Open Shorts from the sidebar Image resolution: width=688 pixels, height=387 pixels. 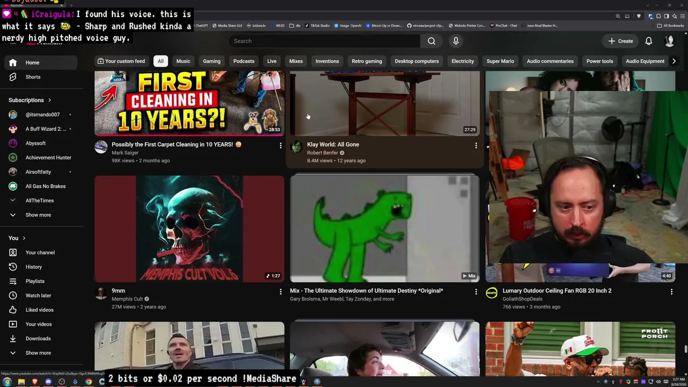[41, 77]
